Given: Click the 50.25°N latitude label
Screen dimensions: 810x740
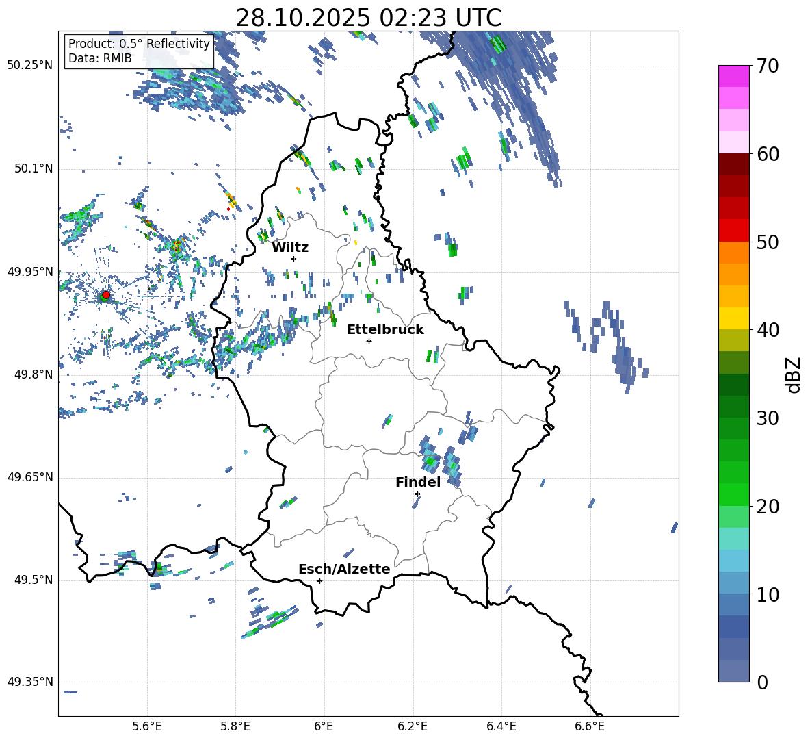Looking at the screenshot, I should [30, 66].
